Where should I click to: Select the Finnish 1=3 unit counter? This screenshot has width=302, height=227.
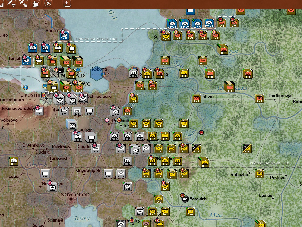click(x=33, y=48)
